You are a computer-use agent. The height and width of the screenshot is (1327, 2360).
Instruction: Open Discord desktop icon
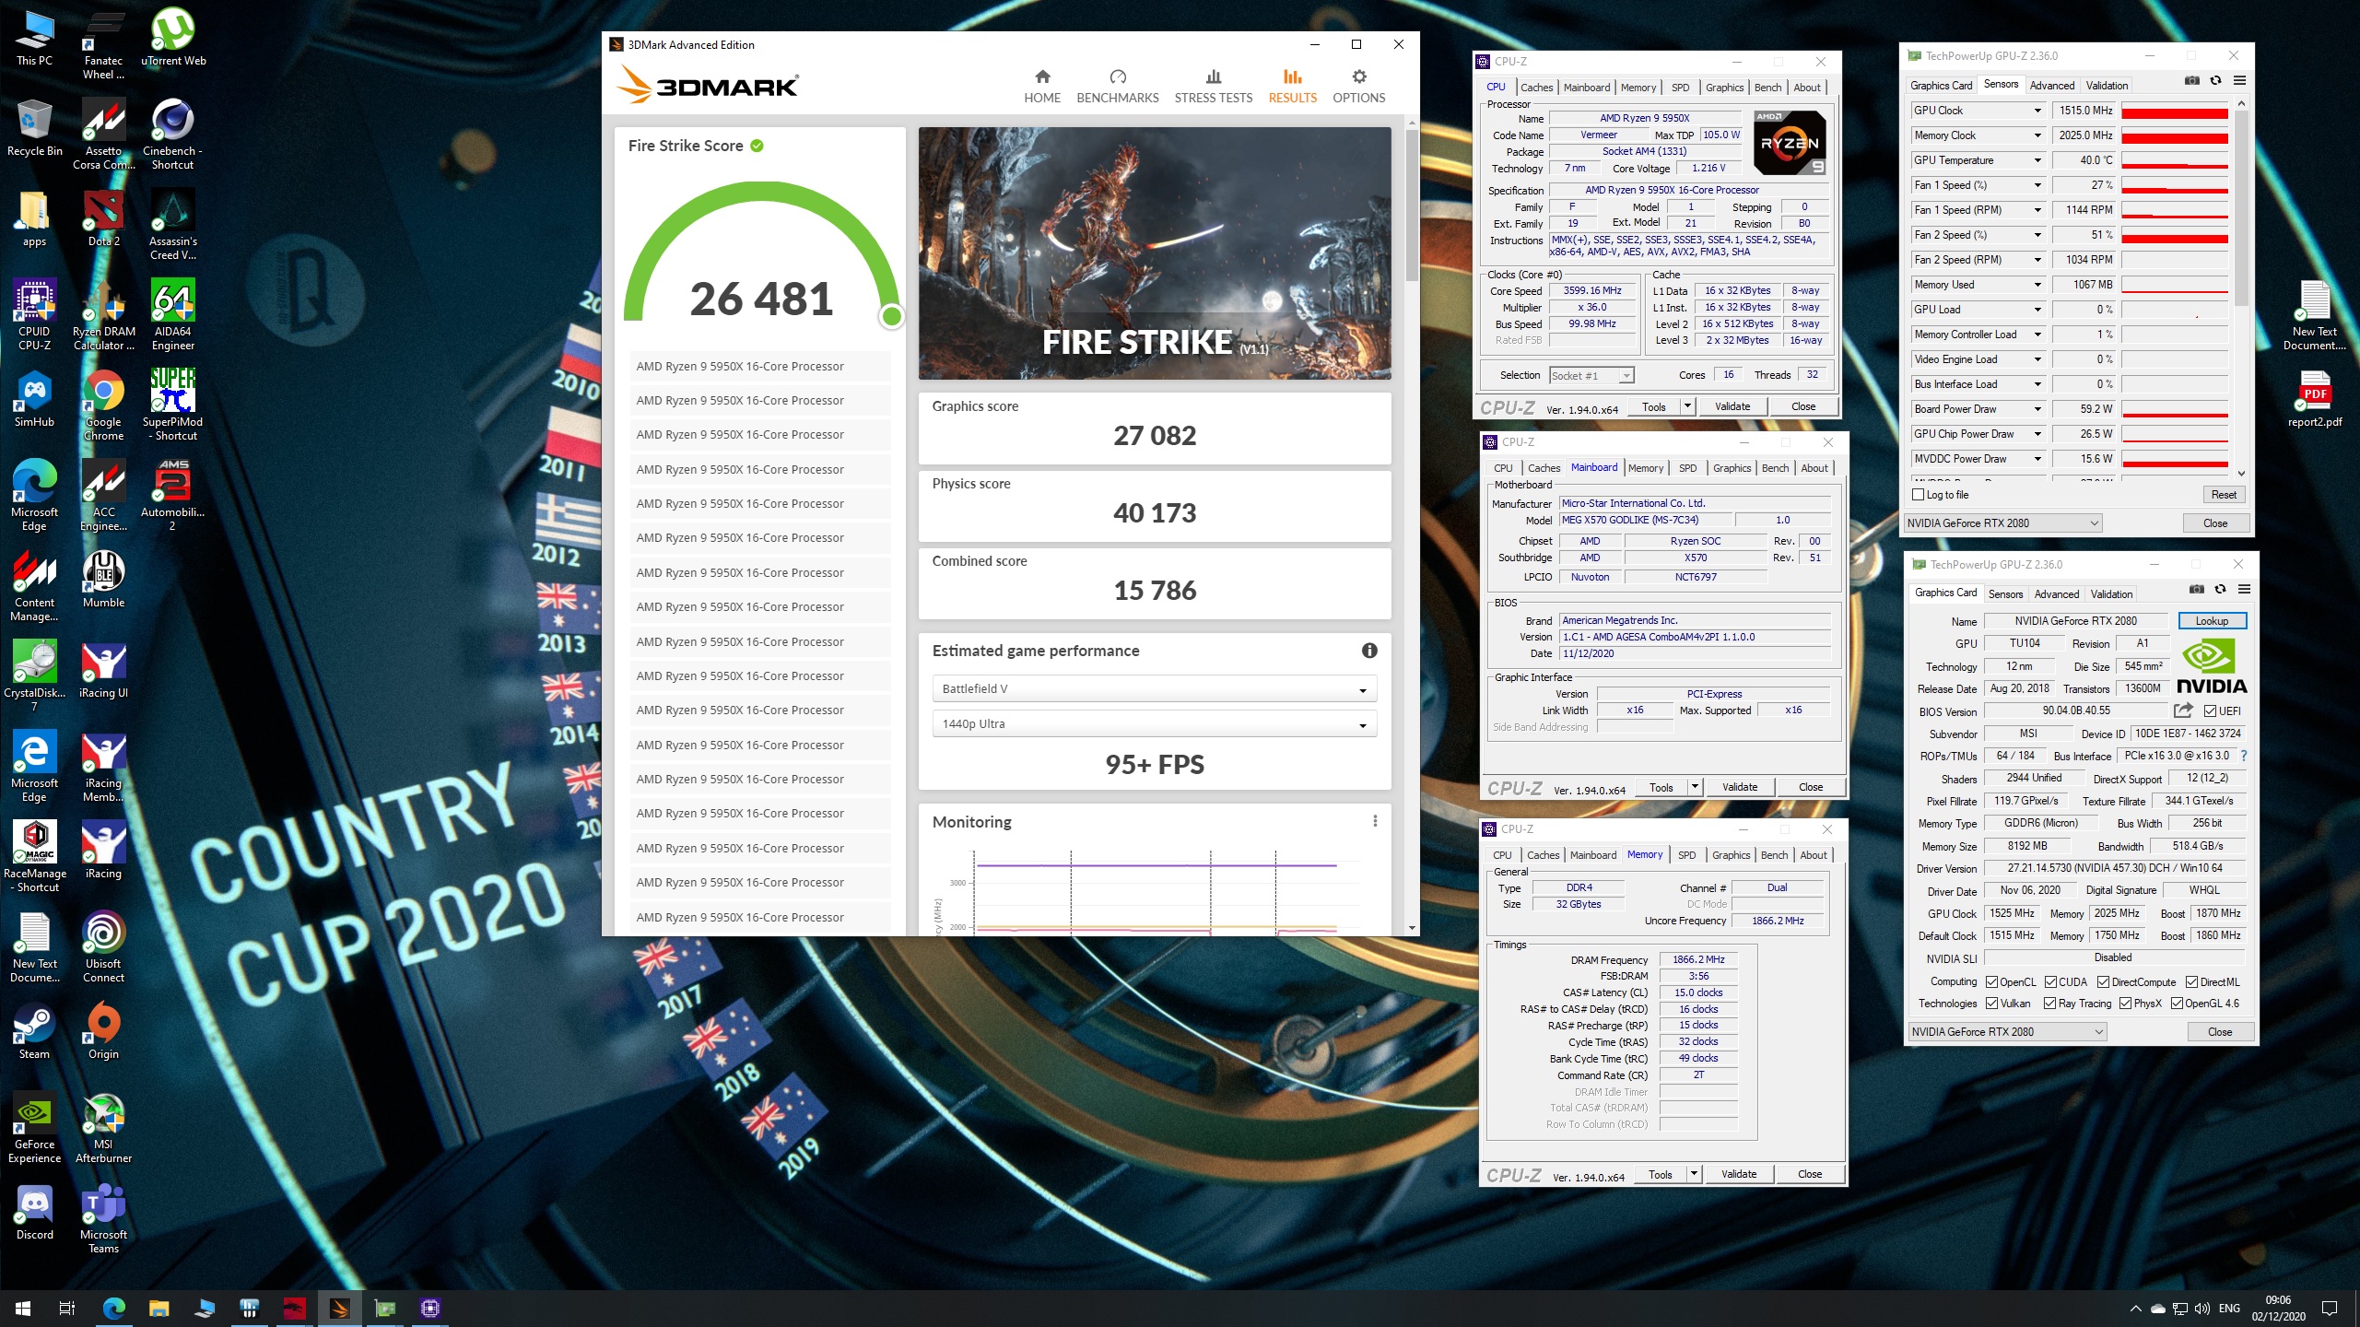tap(34, 1212)
